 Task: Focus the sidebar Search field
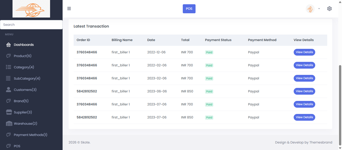click(31, 25)
